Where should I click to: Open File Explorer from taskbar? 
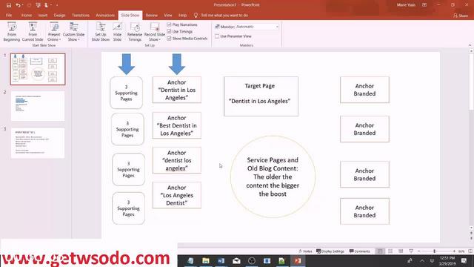pos(206,260)
